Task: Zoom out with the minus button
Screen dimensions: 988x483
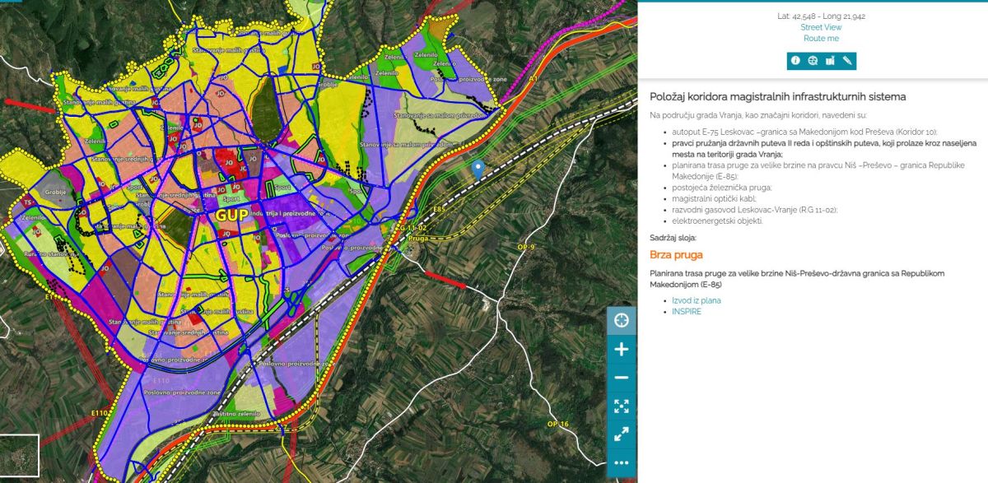Action: pos(621,378)
